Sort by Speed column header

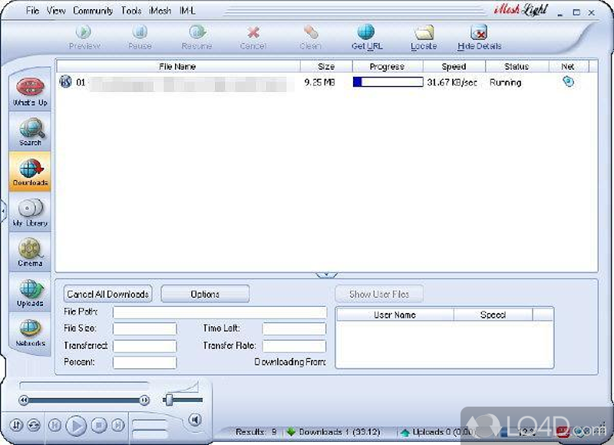(454, 67)
